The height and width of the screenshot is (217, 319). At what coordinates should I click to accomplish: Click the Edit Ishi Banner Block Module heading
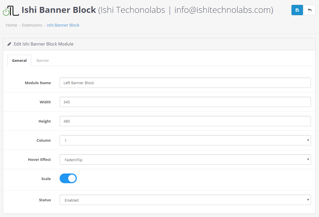44,44
